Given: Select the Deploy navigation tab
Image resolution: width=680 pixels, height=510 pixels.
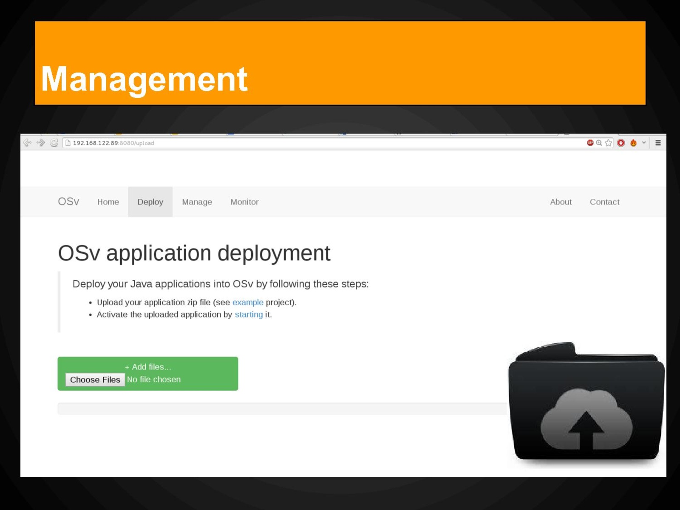Looking at the screenshot, I should tap(150, 202).
